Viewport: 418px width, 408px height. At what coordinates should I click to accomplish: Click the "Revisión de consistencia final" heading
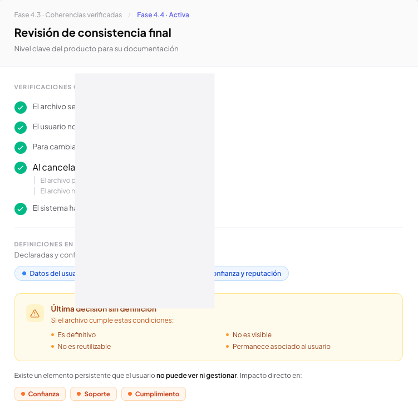point(92,33)
